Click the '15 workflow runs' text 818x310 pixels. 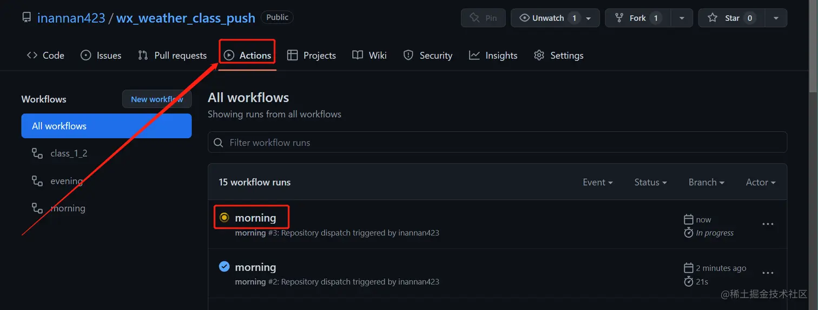254,182
